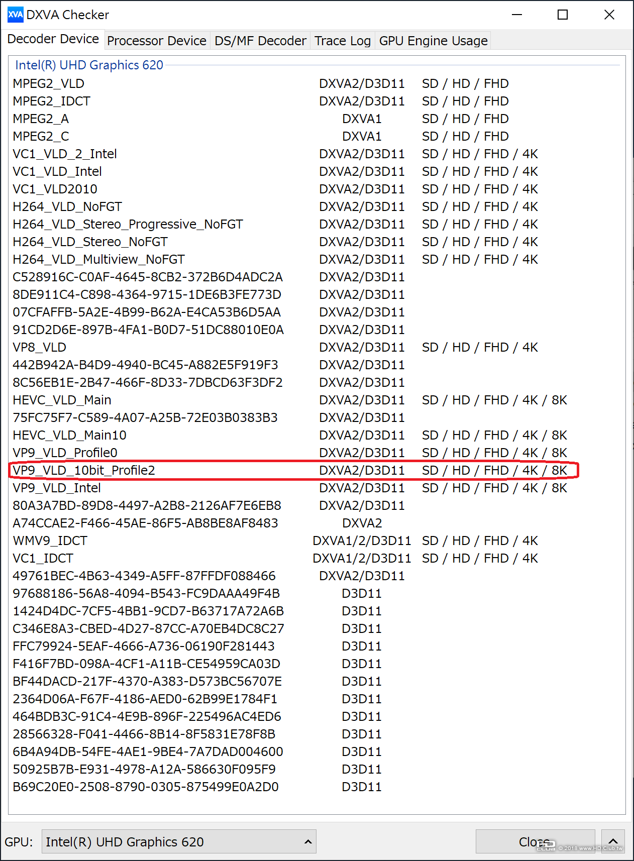Open the DS/MF Decoder tab
This screenshot has width=634, height=861.
point(260,41)
